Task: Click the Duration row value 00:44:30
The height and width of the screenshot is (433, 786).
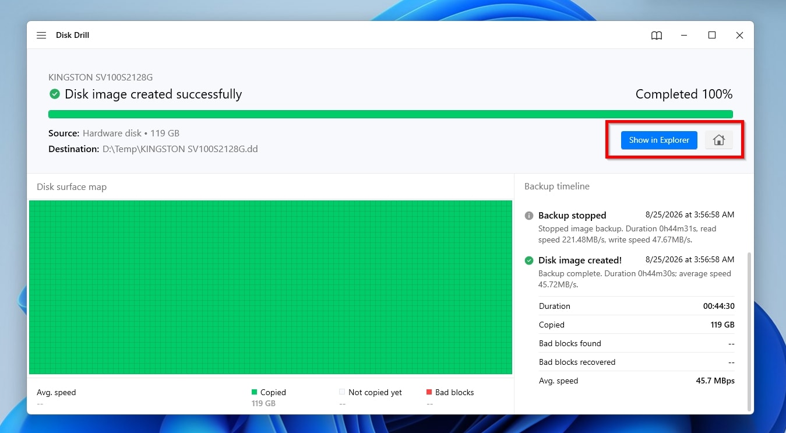Action: [718, 306]
